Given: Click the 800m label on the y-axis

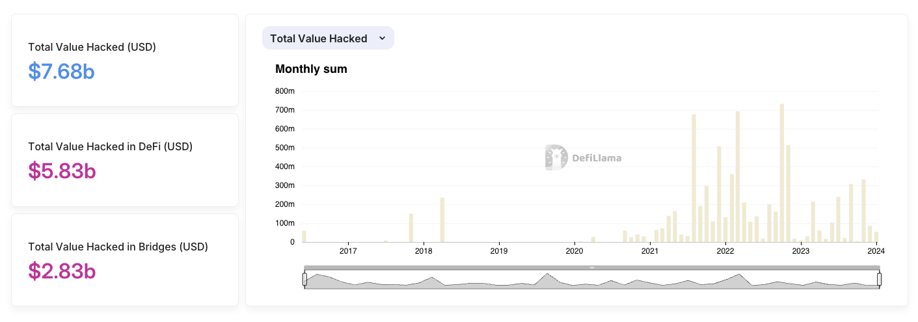Looking at the screenshot, I should click(x=285, y=91).
